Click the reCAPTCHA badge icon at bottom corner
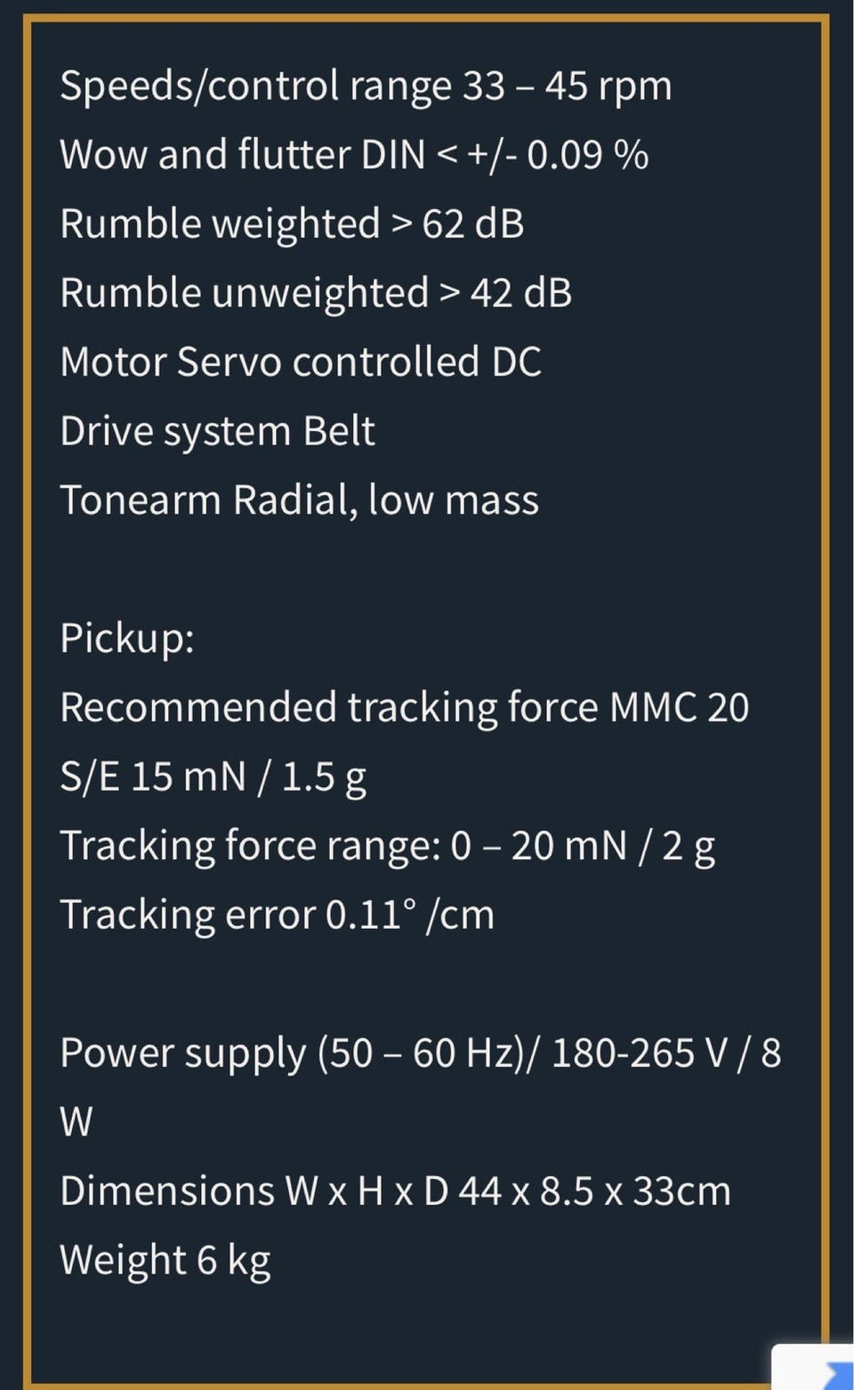The width and height of the screenshot is (854, 1390). (x=814, y=1368)
